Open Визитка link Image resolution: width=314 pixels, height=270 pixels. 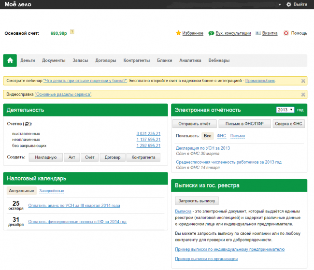270,33
